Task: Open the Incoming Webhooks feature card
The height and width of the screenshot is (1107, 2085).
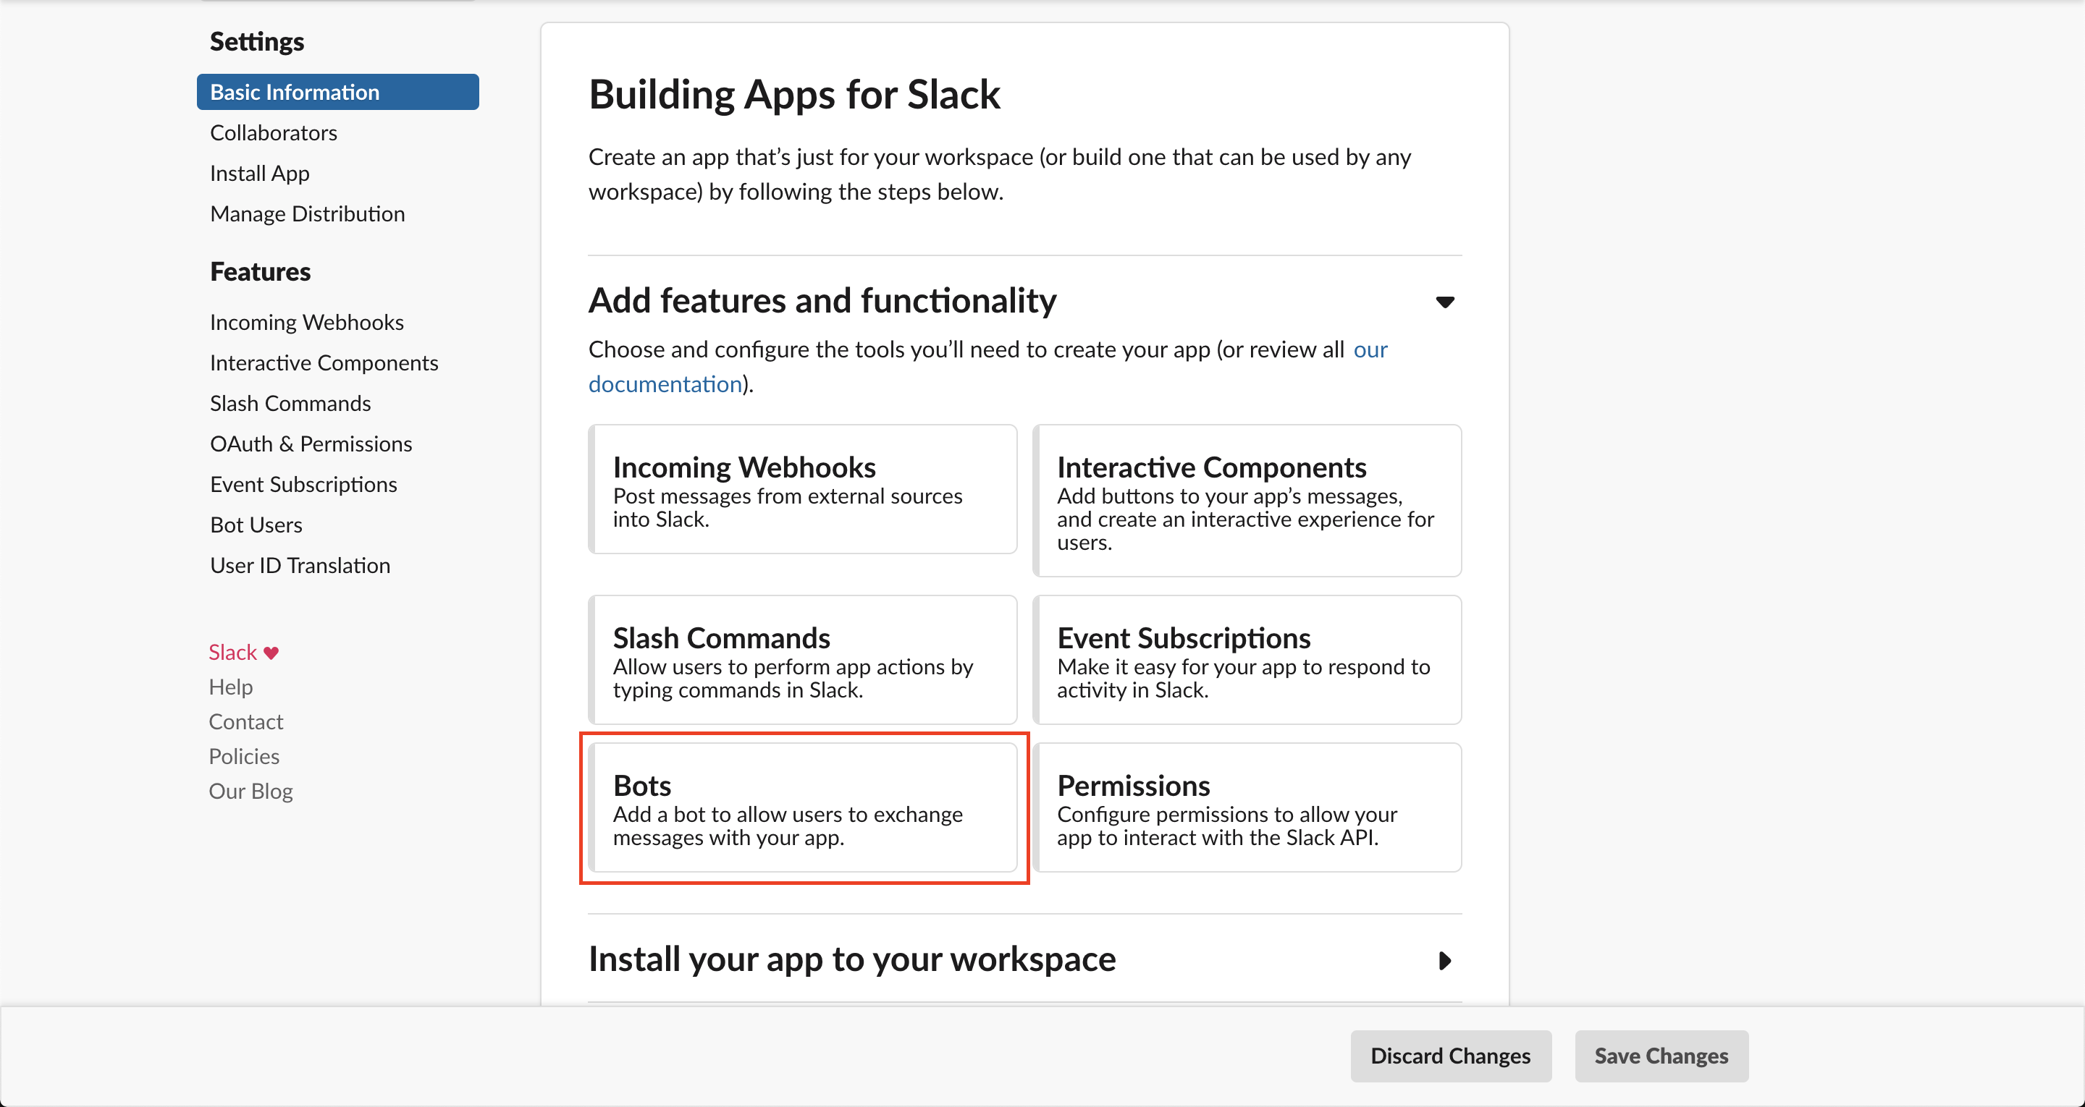Action: click(x=803, y=490)
